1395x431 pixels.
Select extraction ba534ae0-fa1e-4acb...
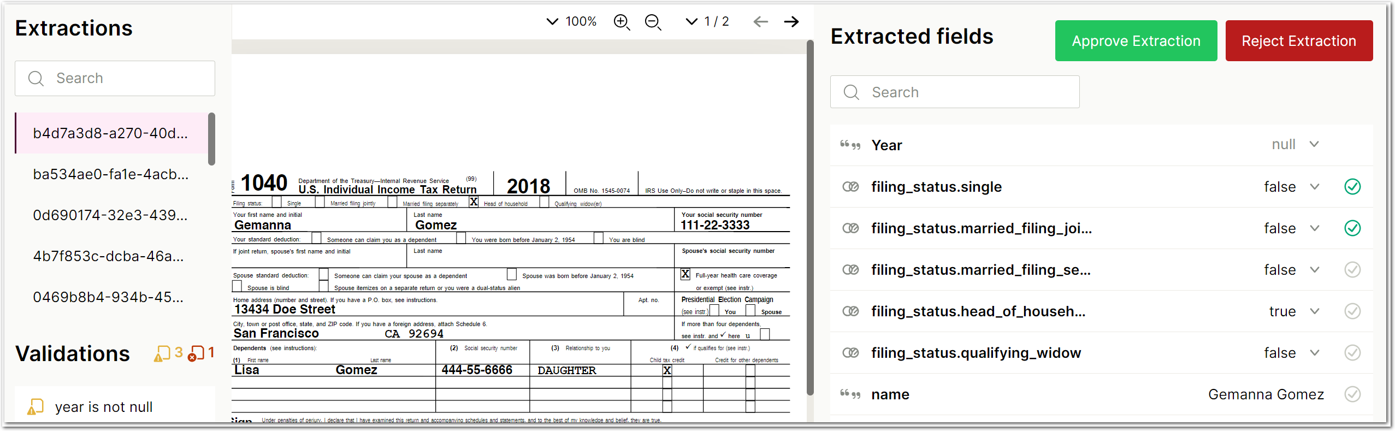111,174
